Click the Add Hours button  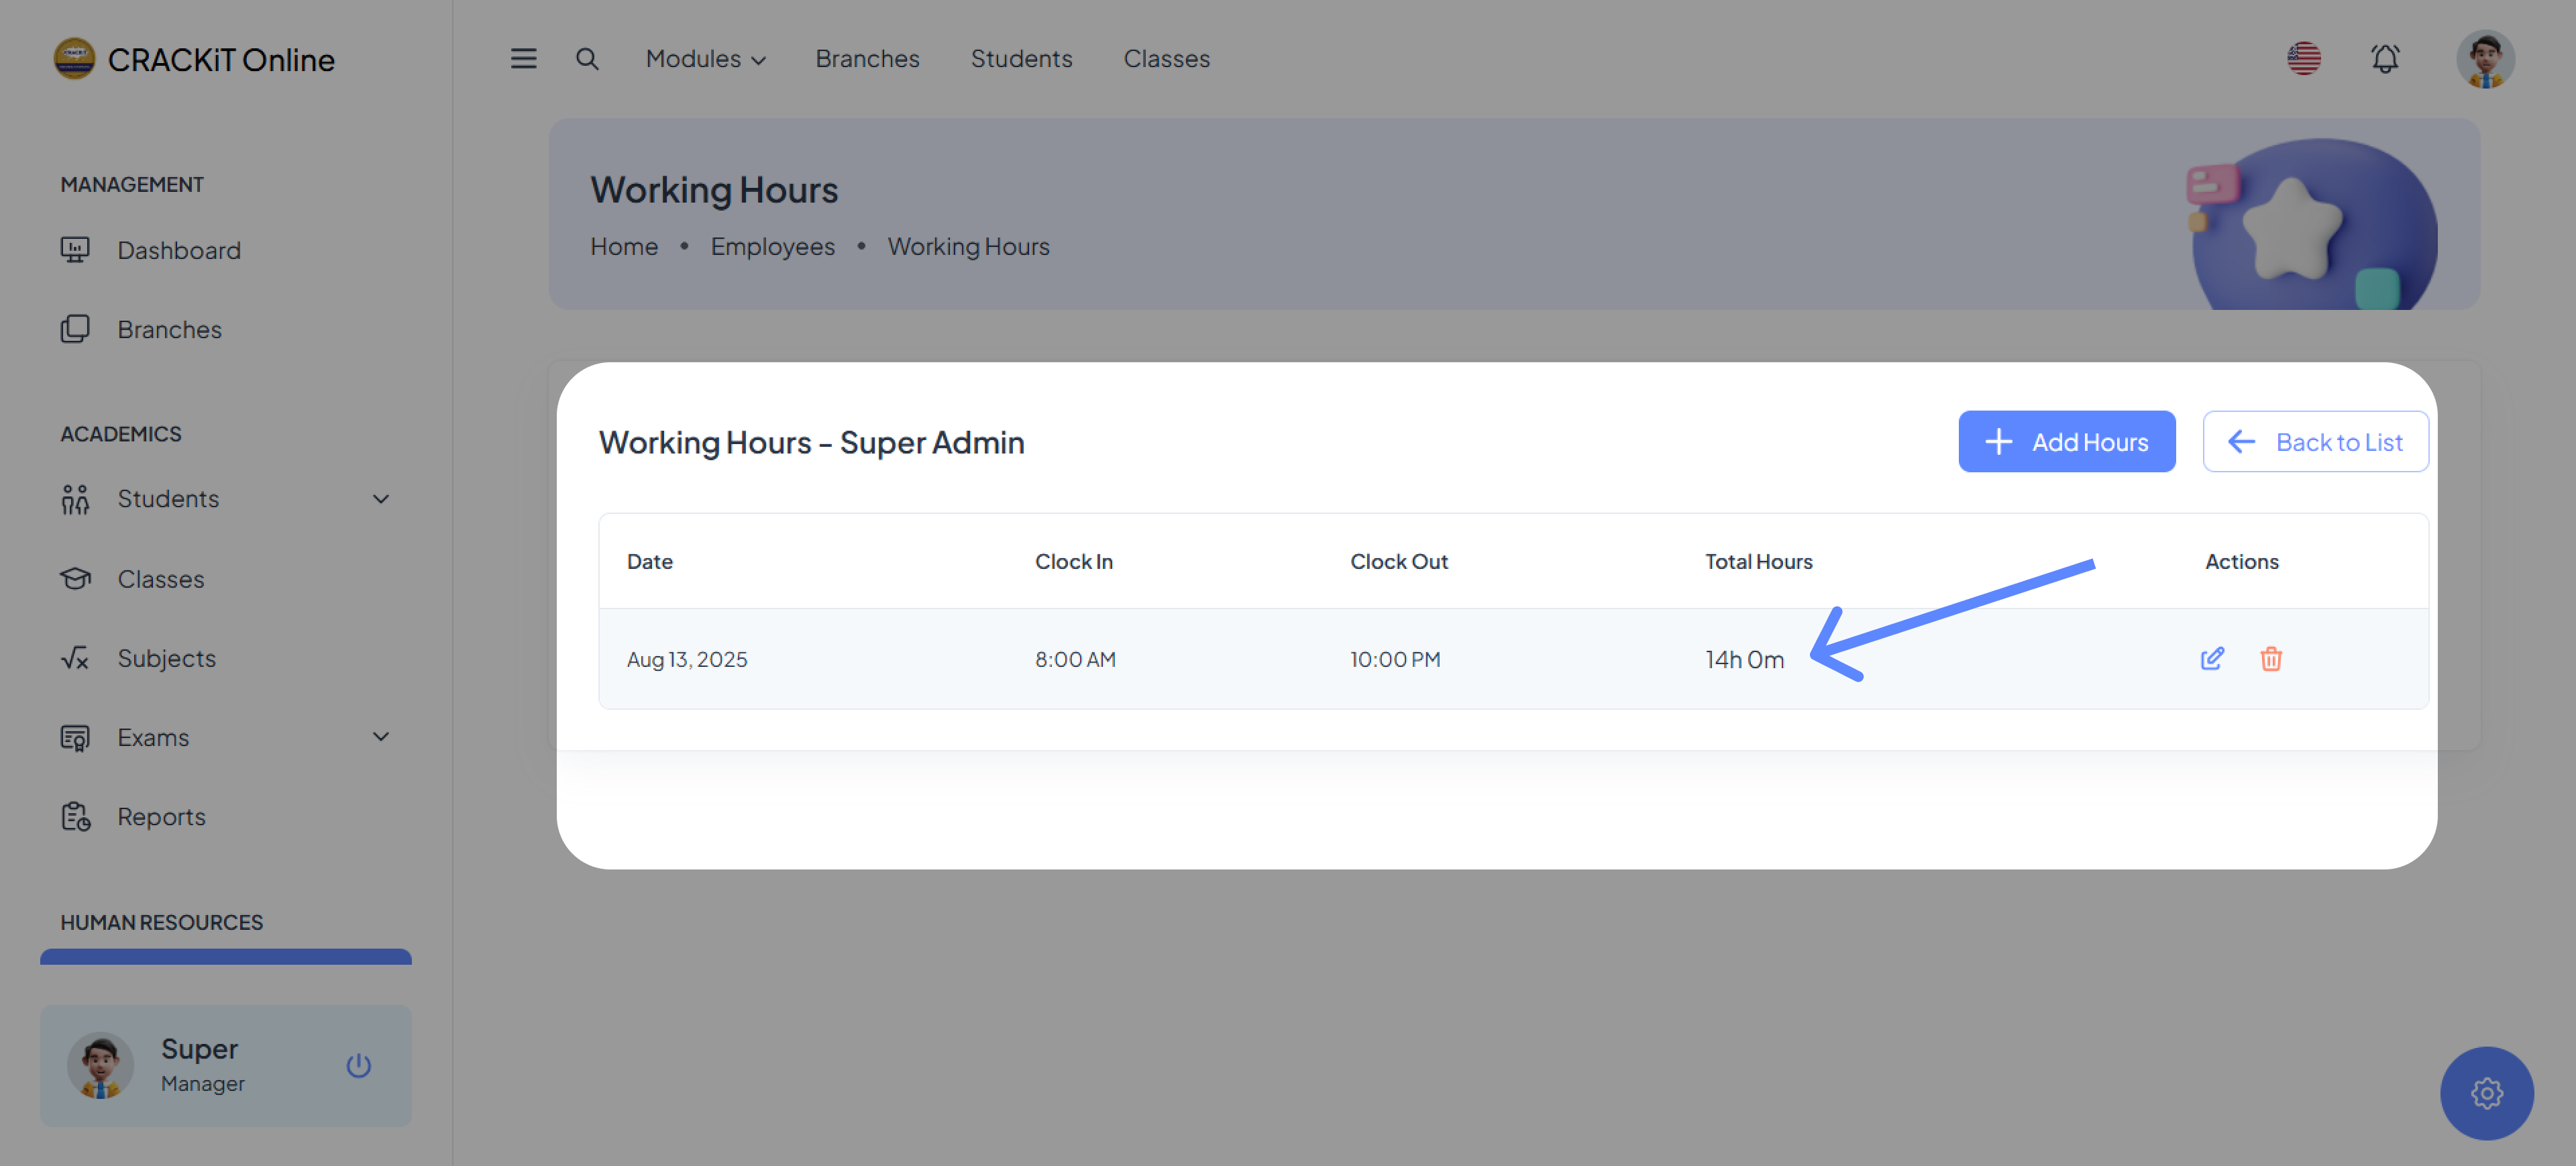(x=2066, y=441)
